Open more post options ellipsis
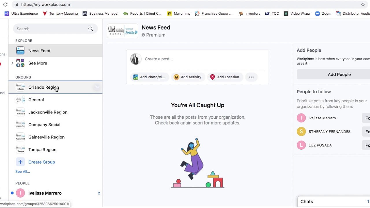This screenshot has height=208, width=370. (x=251, y=77)
